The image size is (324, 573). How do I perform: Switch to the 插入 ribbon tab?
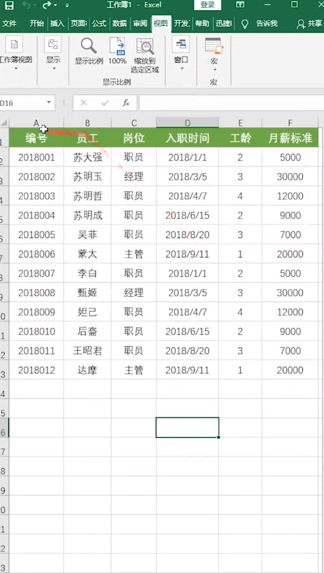coord(57,24)
